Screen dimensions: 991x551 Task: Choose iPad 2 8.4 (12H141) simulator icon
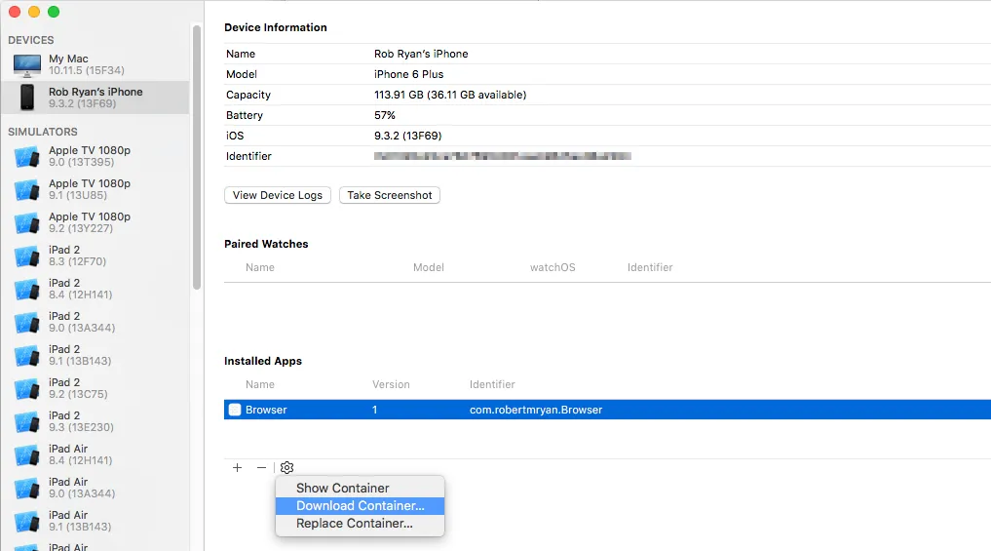click(27, 289)
